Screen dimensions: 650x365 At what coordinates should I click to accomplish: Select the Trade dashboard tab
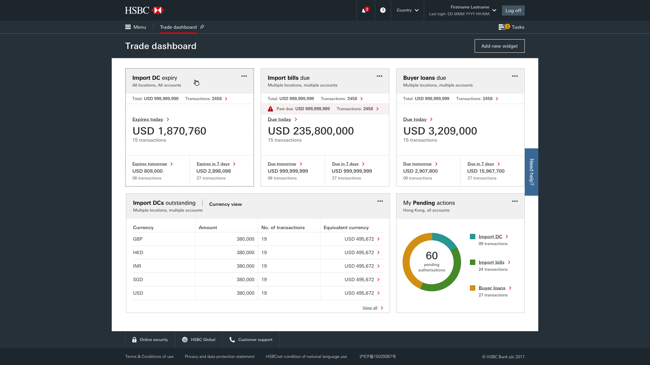178,27
